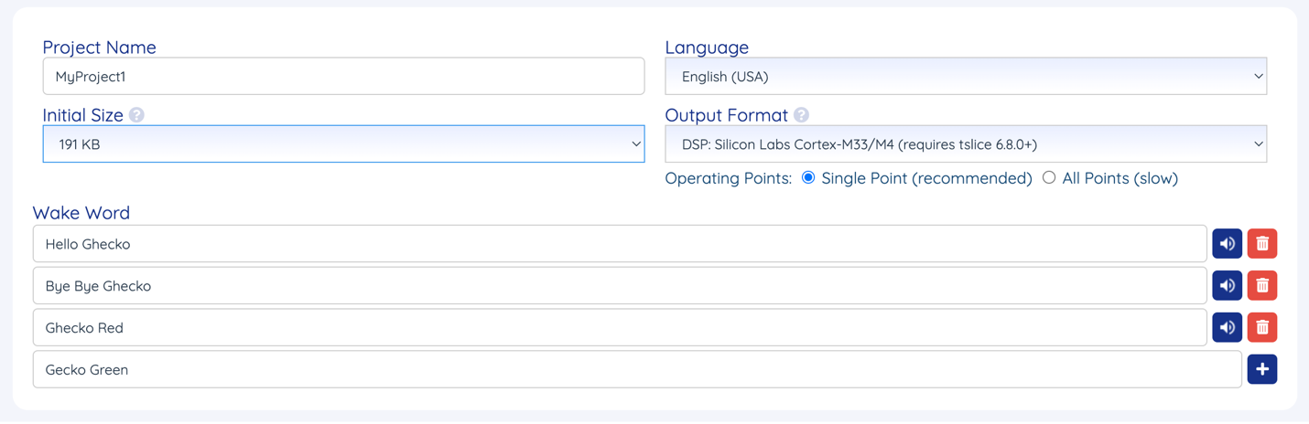
Task: Click the Wake Word heading
Action: [81, 213]
